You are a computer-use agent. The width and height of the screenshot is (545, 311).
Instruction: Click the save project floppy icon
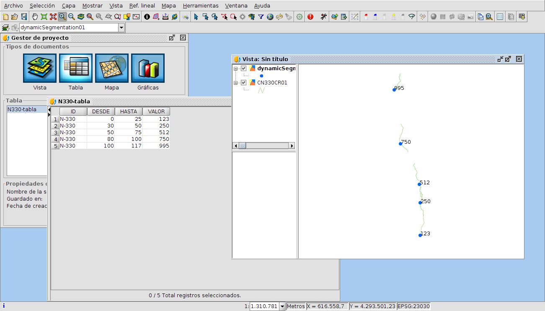(24, 17)
